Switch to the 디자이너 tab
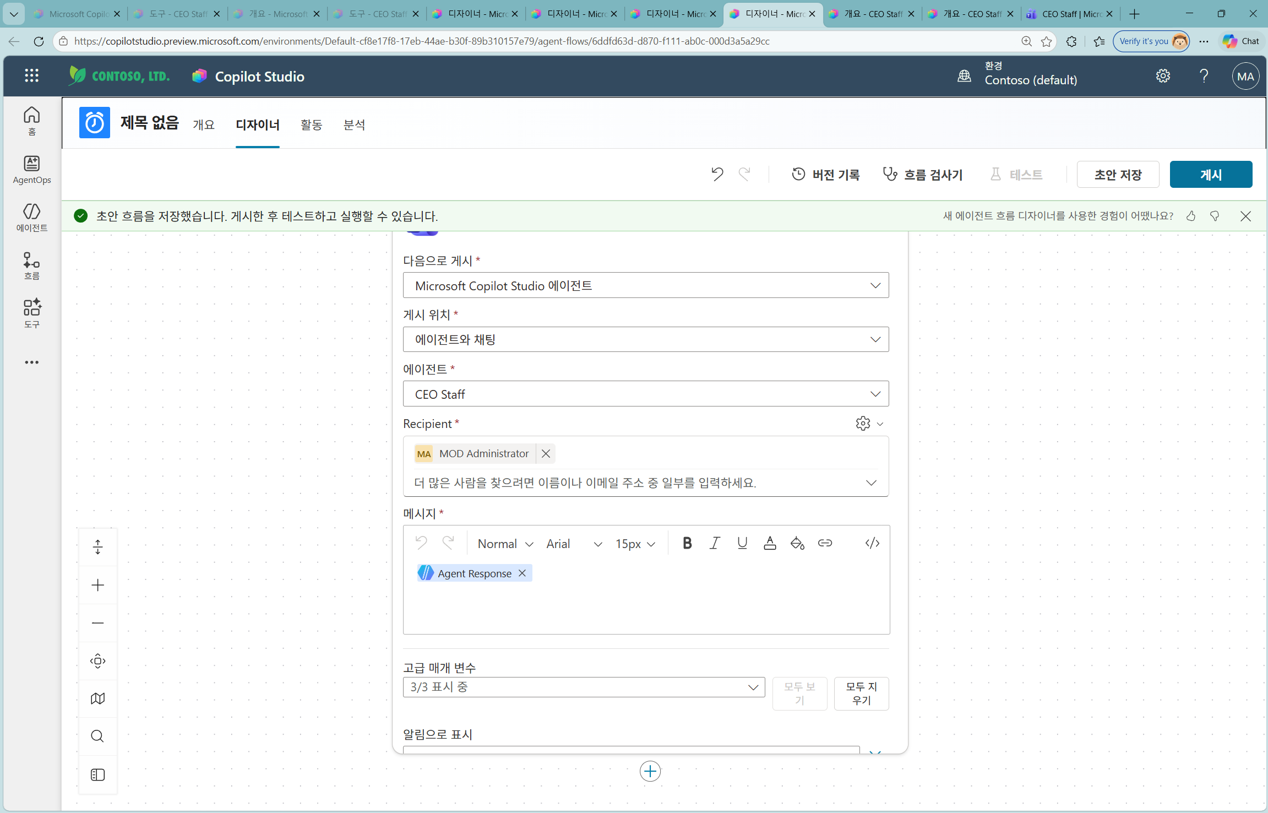The image size is (1268, 813). pos(258,125)
